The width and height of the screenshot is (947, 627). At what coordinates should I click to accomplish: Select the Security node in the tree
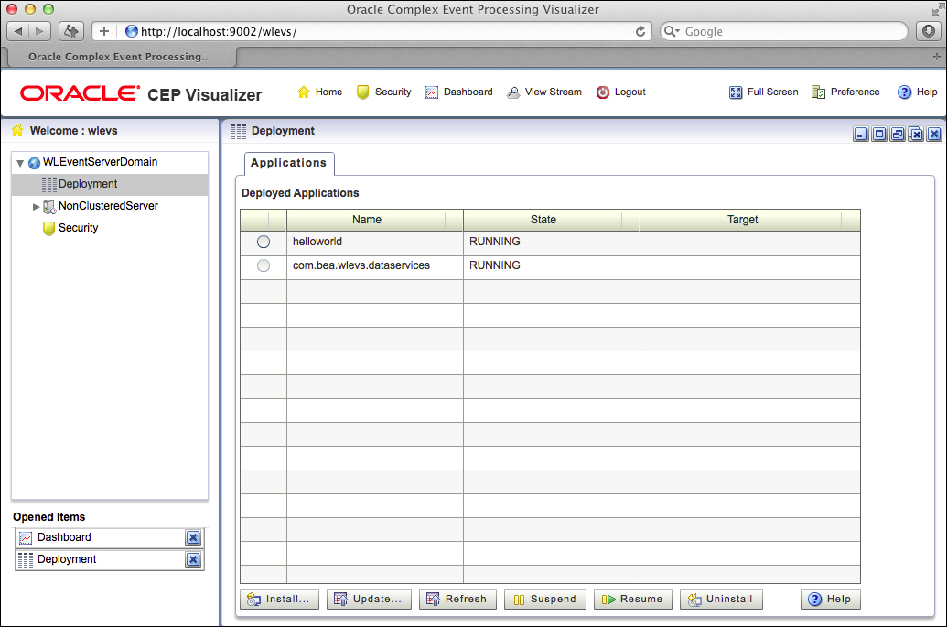tap(78, 228)
